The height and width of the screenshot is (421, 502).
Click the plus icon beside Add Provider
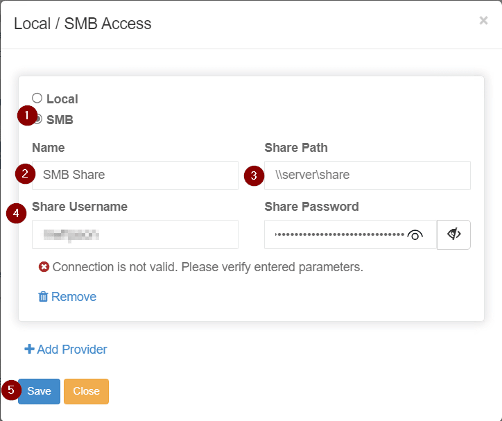point(29,350)
